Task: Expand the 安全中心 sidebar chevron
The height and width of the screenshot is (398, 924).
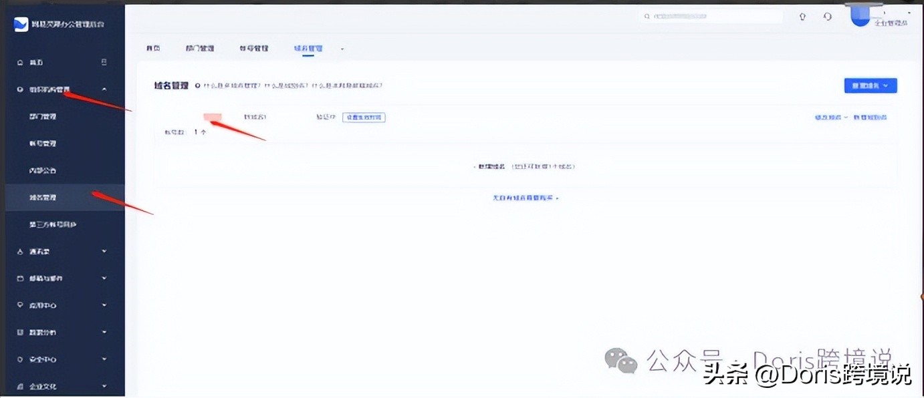Action: (x=104, y=359)
